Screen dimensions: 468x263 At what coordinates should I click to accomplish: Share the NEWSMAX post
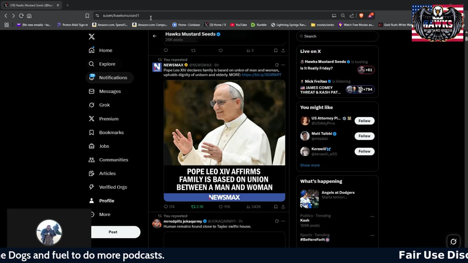point(283,207)
